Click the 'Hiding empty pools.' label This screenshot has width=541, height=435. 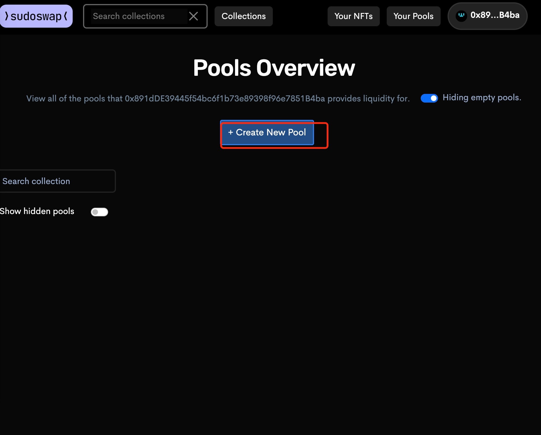(x=482, y=98)
